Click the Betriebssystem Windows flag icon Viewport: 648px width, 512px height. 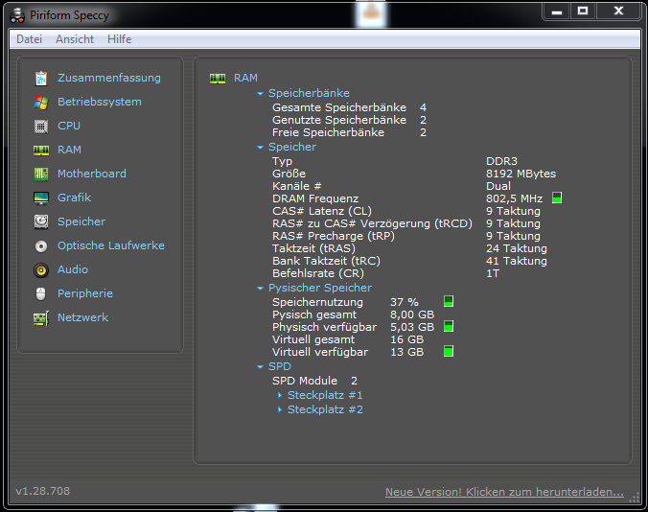tap(41, 102)
